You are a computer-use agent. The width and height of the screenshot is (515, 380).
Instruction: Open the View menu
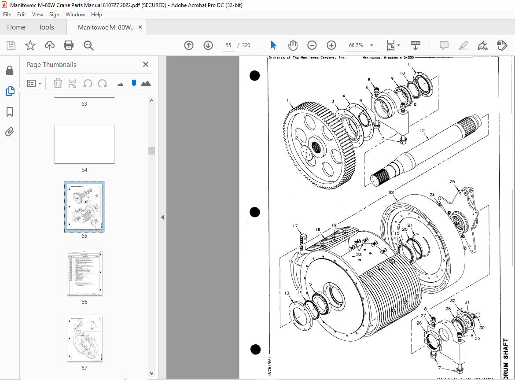37,15
